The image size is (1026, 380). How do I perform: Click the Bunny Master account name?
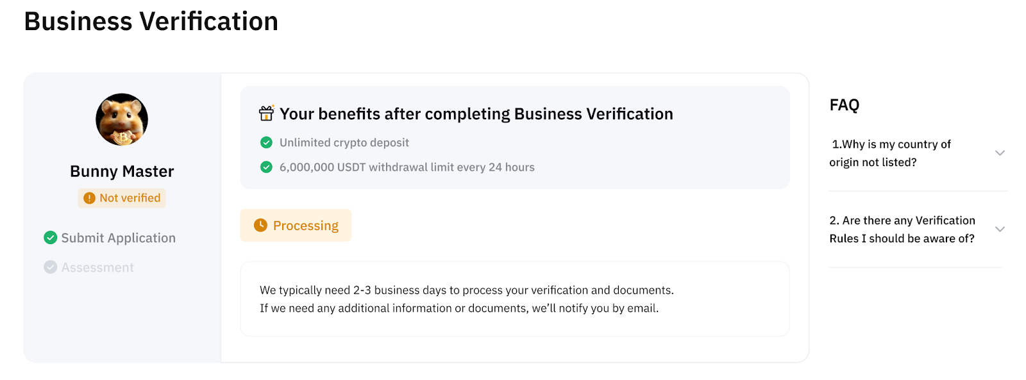pos(122,171)
